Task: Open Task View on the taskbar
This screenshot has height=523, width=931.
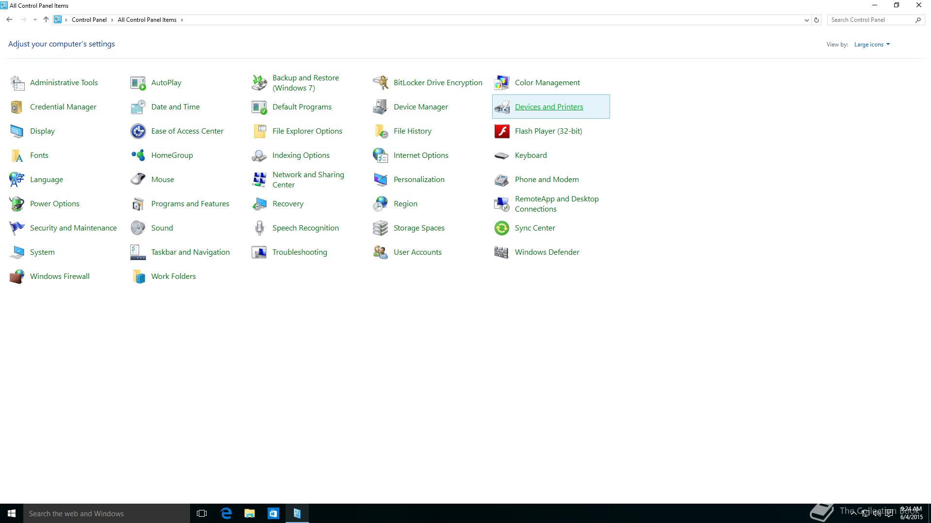Action: pos(202,513)
